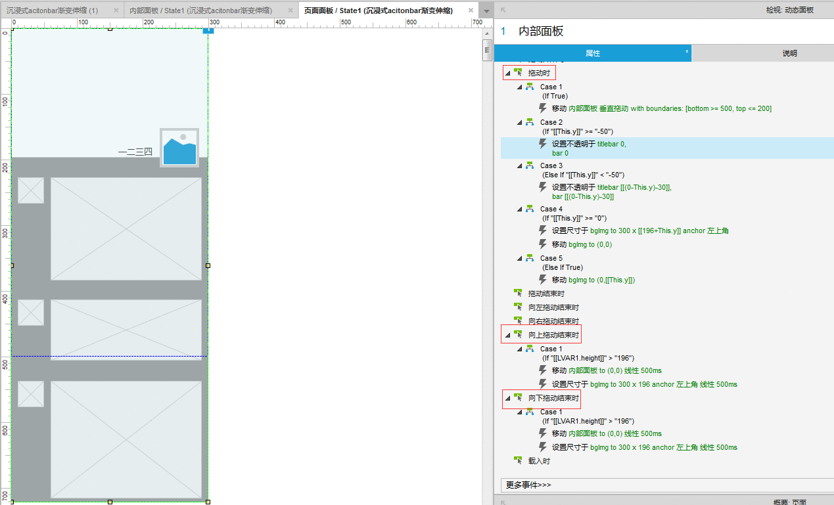Click the Case 4 case icon
Screen dimensions: 834x505
530,209
